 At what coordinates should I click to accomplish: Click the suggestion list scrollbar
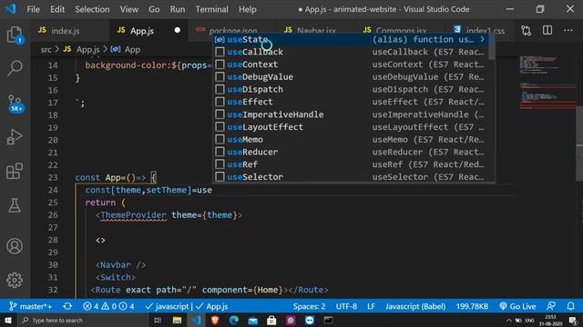(492, 46)
